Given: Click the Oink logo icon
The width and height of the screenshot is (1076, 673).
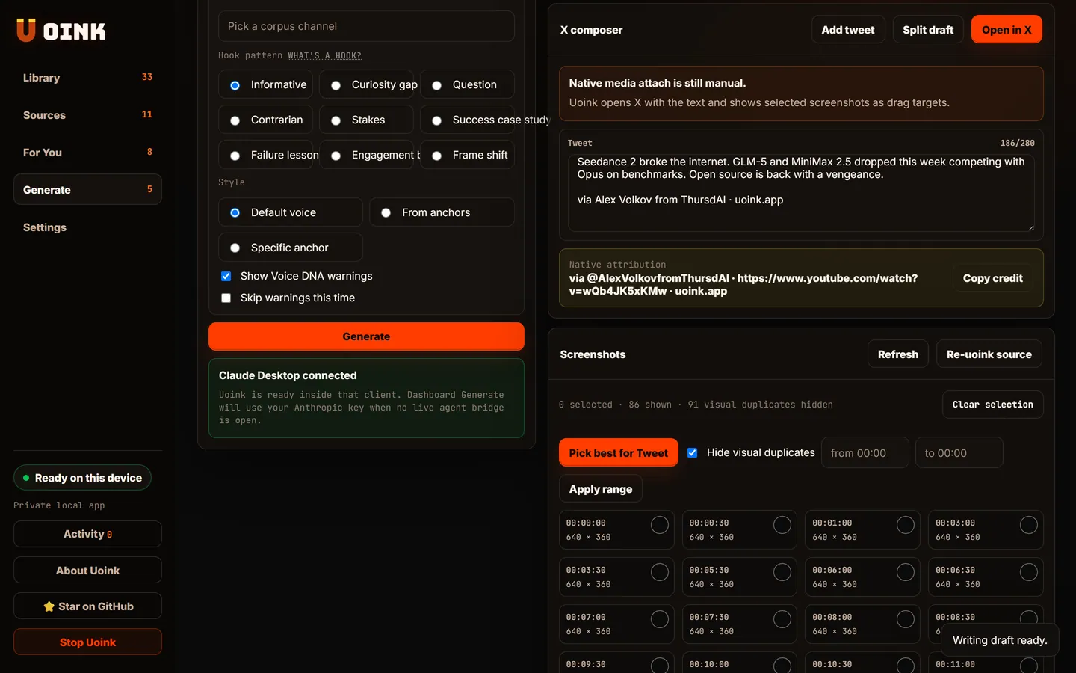Looking at the screenshot, I should point(26,30).
